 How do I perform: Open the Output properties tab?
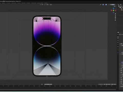click(118, 39)
